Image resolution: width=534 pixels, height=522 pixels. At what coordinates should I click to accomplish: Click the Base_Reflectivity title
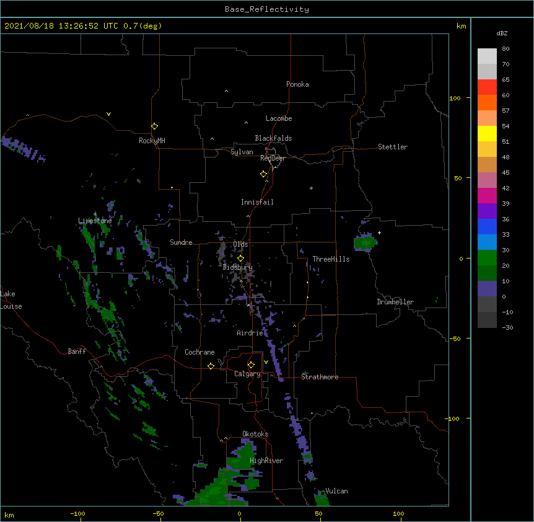coord(267,9)
